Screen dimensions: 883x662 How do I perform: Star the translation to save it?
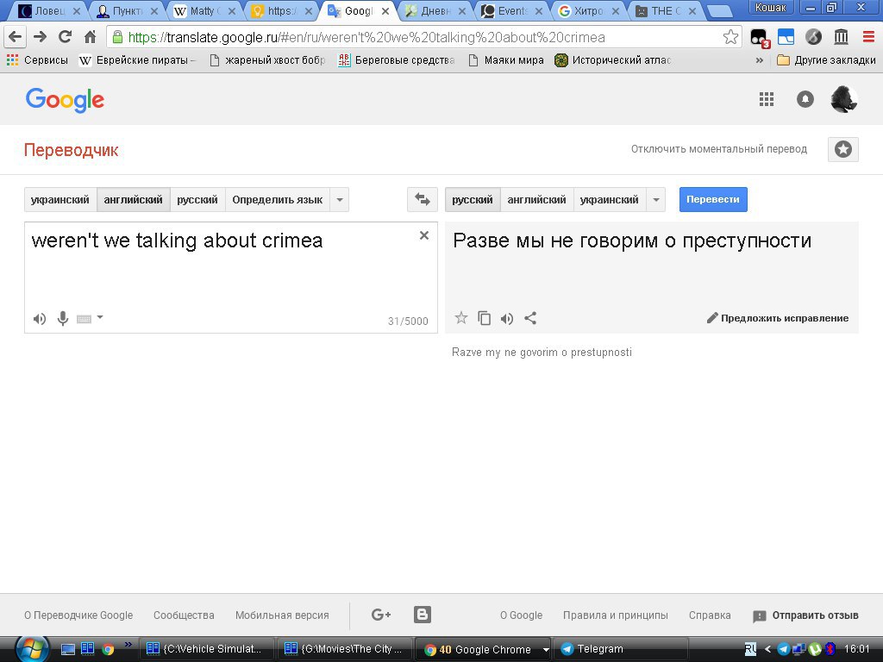tap(461, 318)
